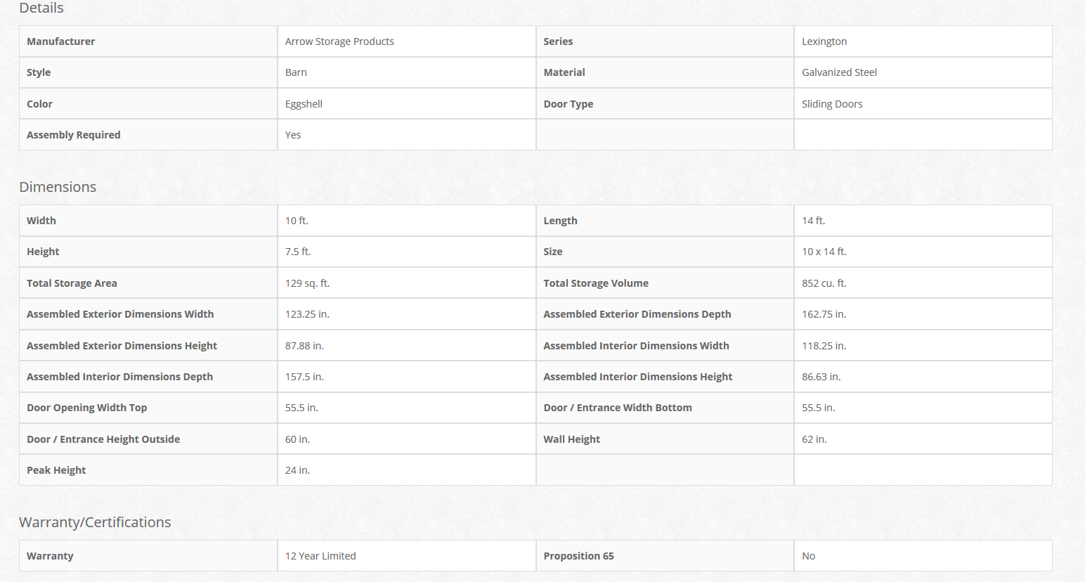This screenshot has width=1085, height=582.
Task: Click the Material label cell
Action: click(x=665, y=72)
